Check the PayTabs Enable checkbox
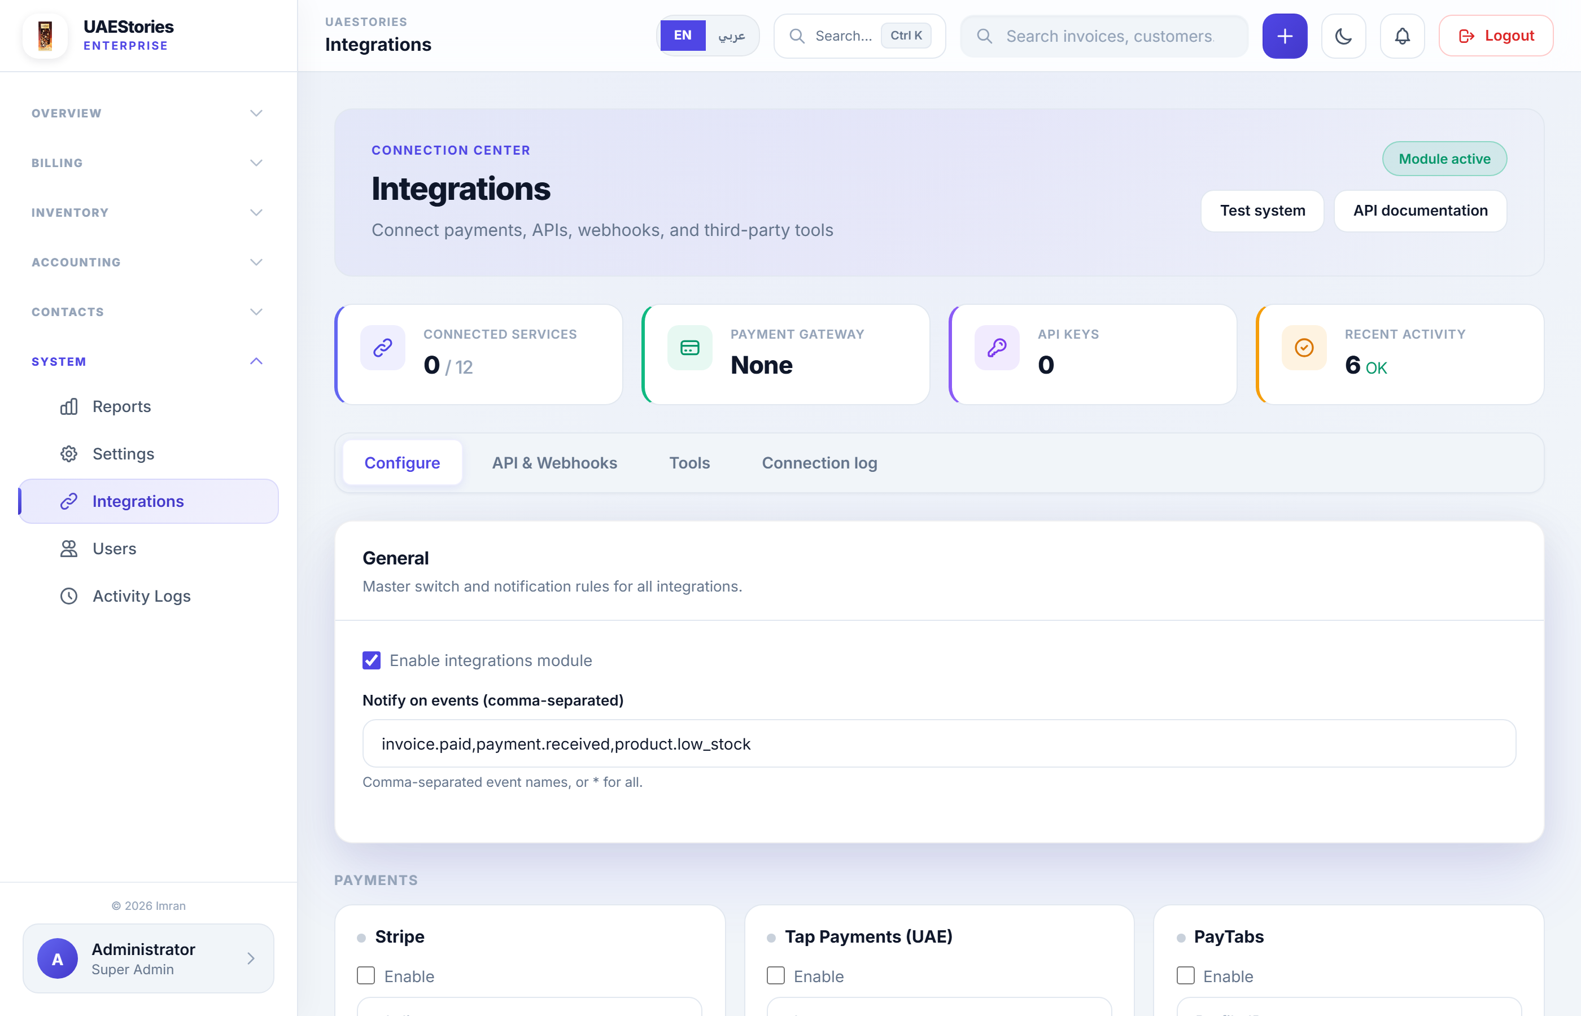 point(1186,976)
